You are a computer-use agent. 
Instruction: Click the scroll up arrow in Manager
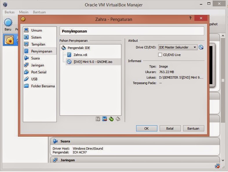click(223, 36)
